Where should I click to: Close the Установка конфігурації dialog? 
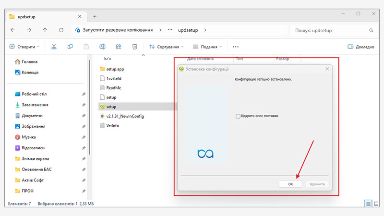327,69
